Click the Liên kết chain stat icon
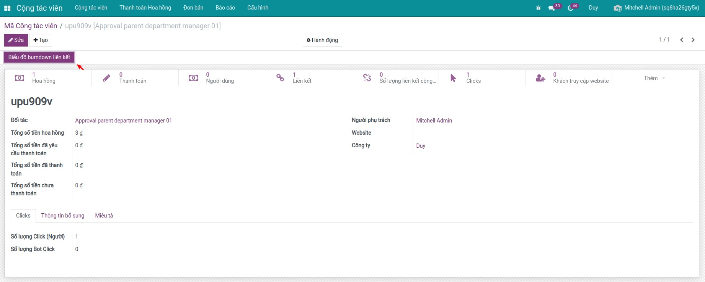Screen dimensions: 705x282 [x=280, y=78]
